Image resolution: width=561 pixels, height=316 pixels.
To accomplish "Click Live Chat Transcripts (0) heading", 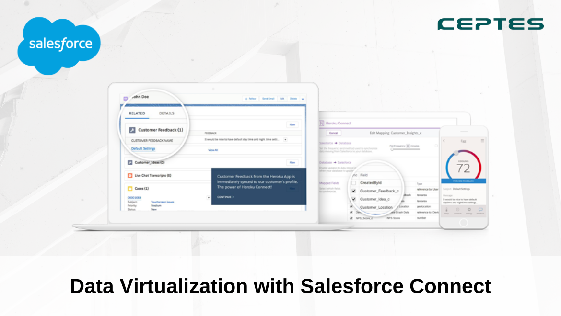I will pyautogui.click(x=153, y=175).
